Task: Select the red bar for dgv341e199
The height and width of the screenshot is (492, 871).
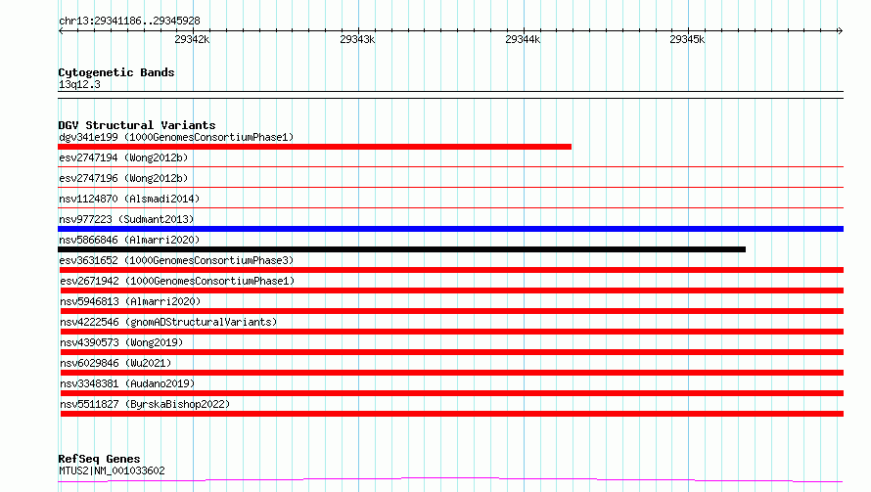Action: [314, 147]
